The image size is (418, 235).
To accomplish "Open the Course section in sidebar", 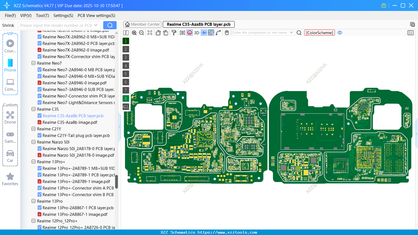I will pos(10,46).
